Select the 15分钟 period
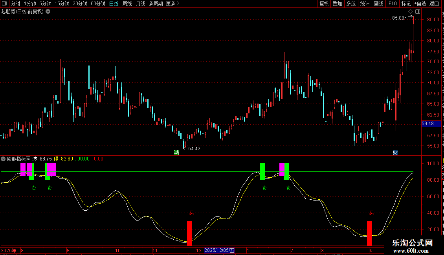 [x=62, y=4]
